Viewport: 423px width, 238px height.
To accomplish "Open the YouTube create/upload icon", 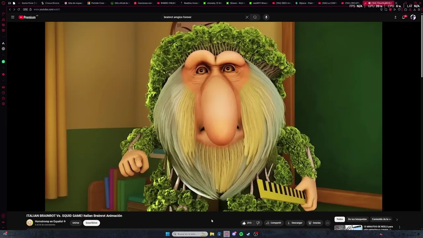I will [395, 17].
